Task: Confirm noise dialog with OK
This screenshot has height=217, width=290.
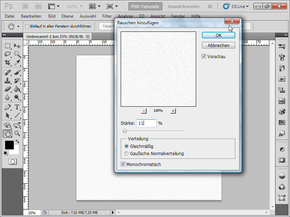Action: (x=219, y=35)
